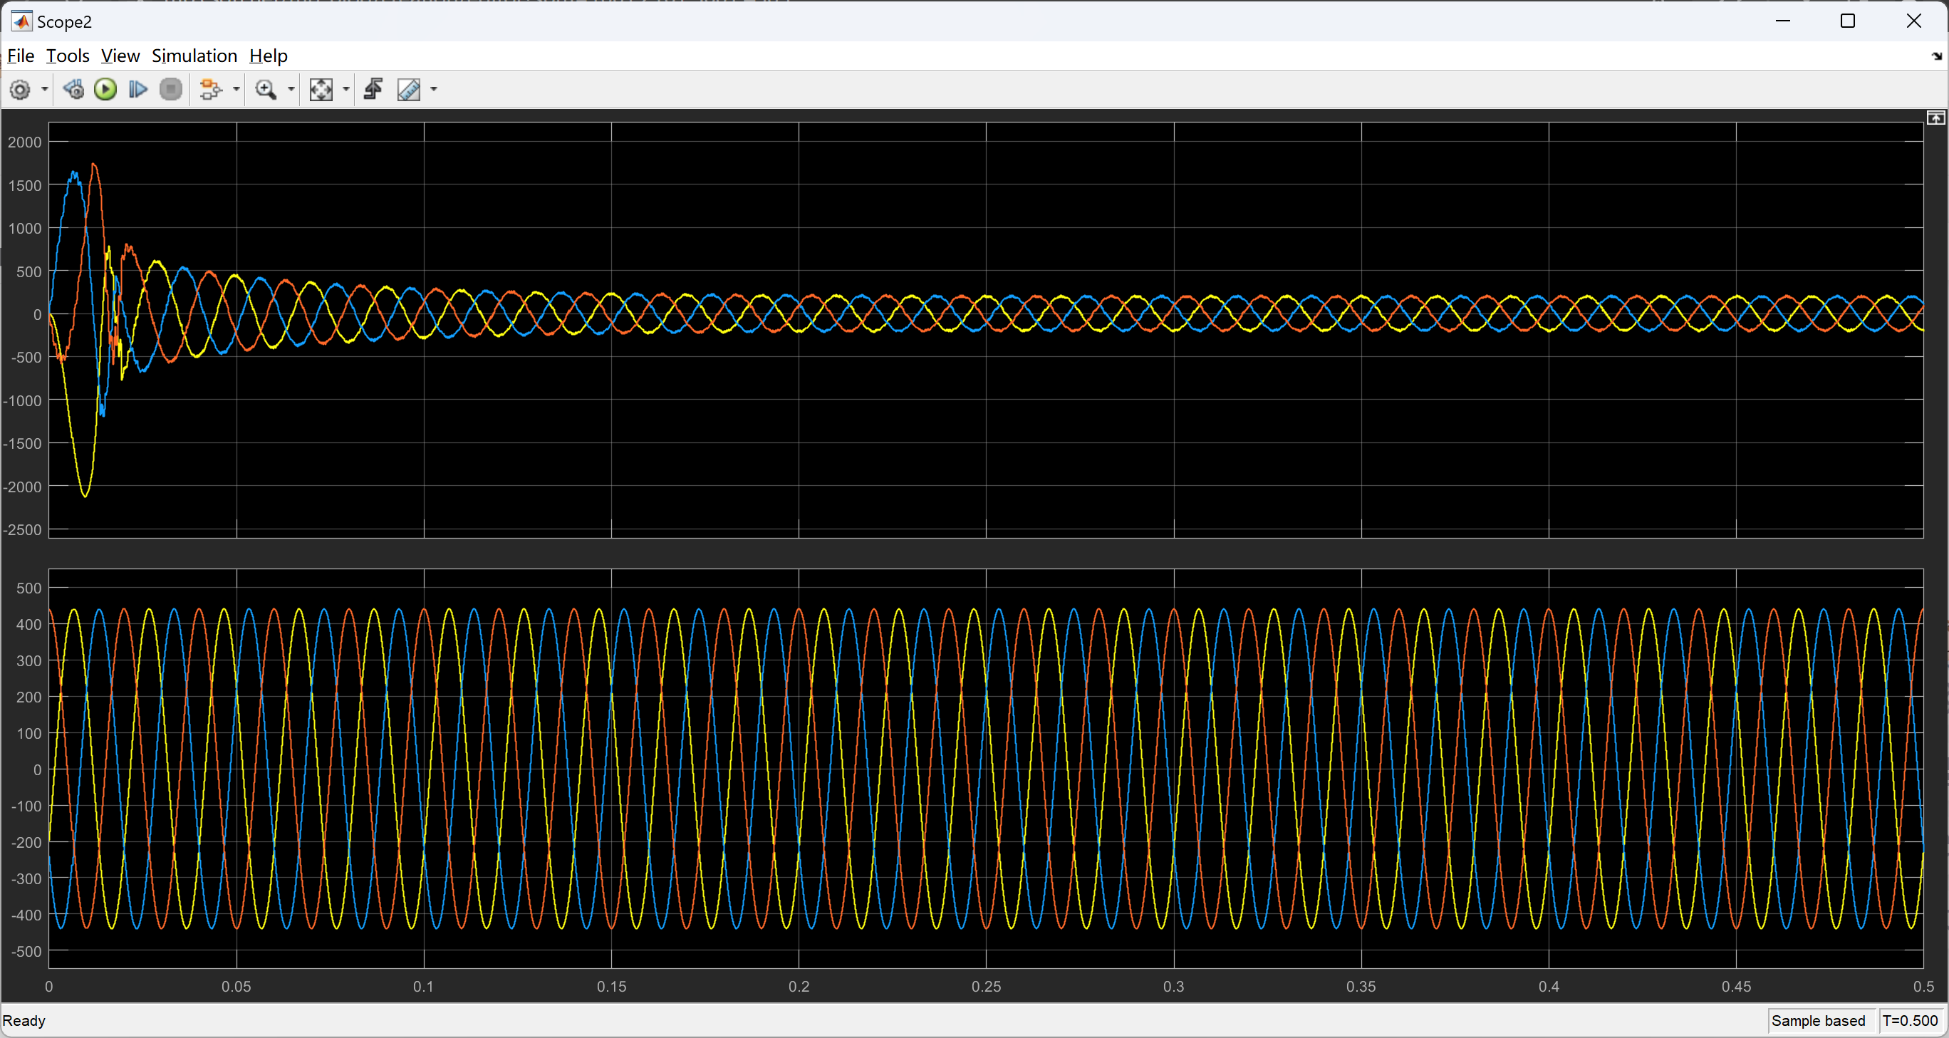Open the Tools menu
Viewport: 1949px width, 1038px height.
coord(68,56)
